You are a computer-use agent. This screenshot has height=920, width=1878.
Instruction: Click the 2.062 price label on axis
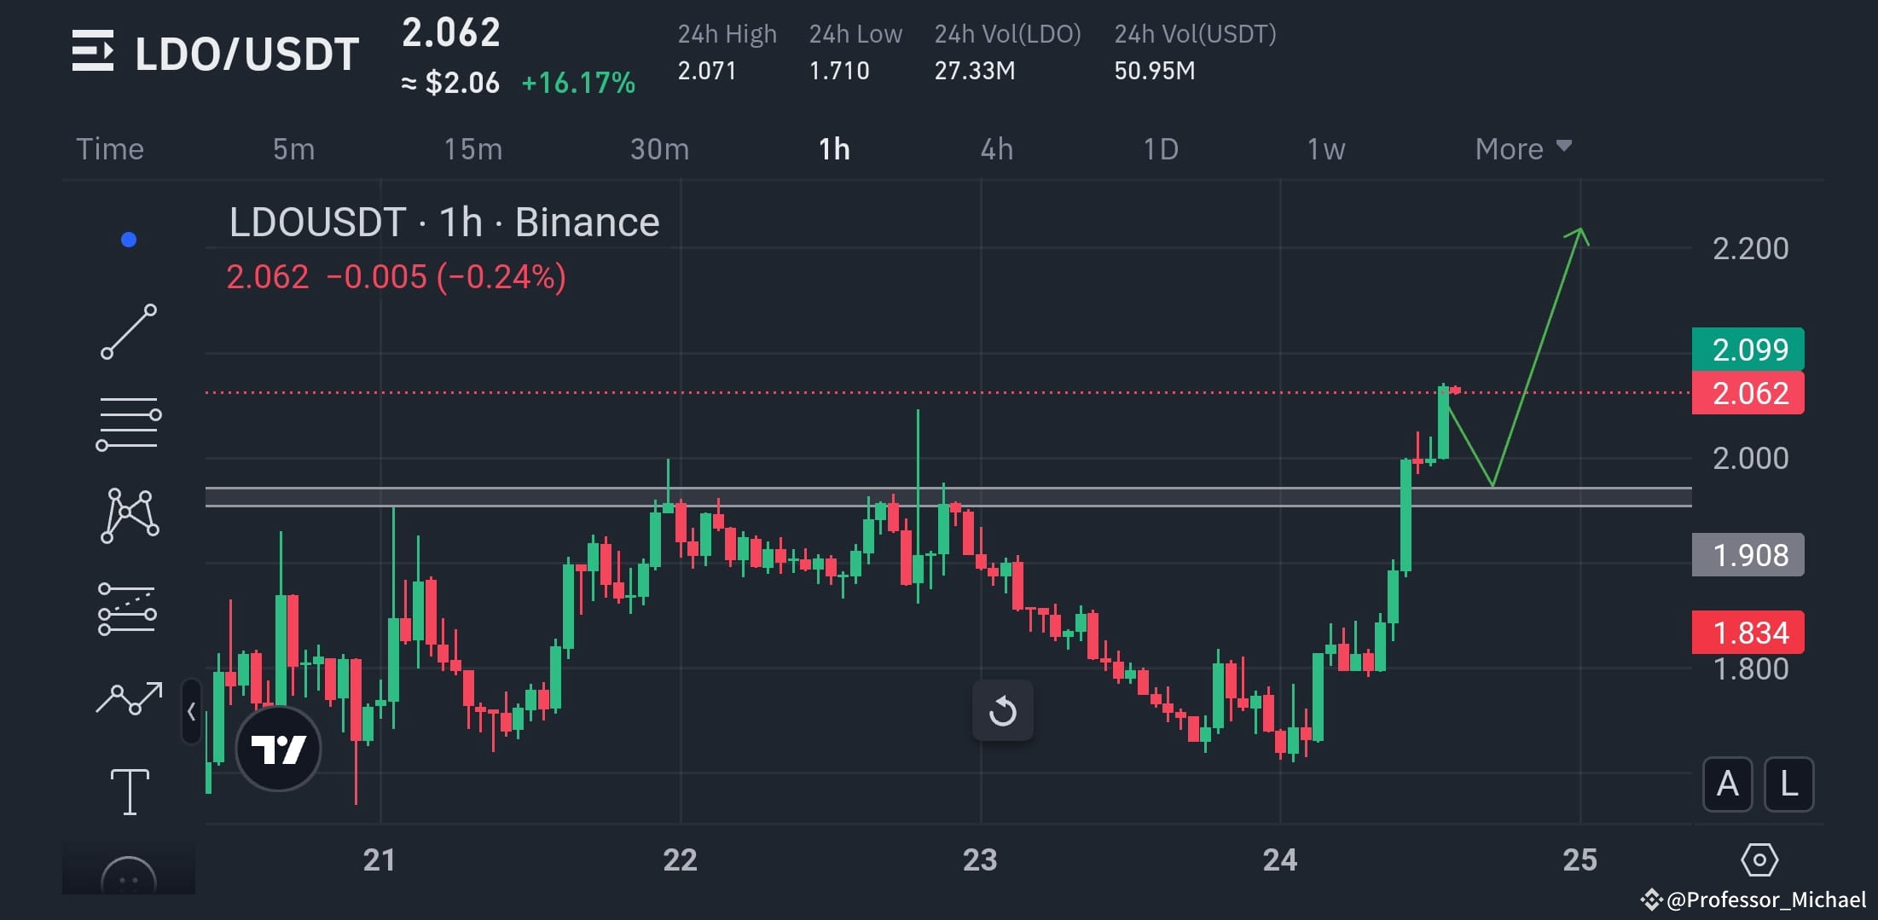coord(1748,393)
